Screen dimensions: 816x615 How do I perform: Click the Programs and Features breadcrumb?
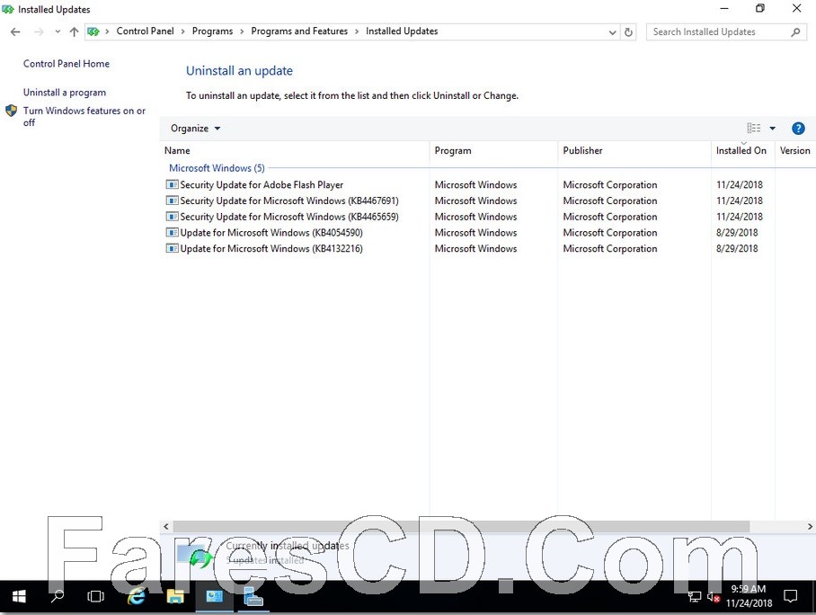tap(299, 31)
